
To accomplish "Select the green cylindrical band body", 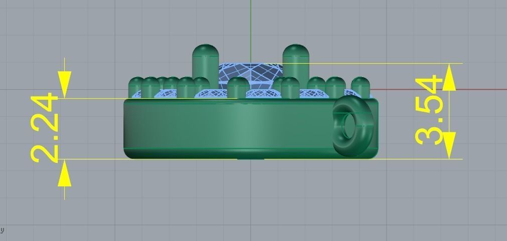I will click(250, 128).
